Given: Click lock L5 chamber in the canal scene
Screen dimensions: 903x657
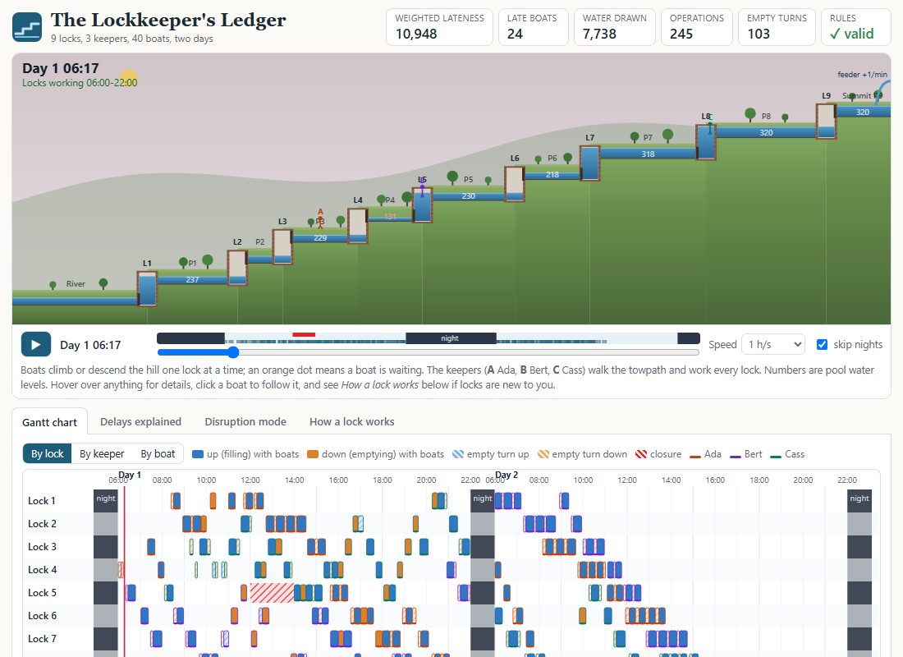Looking at the screenshot, I should coord(423,204).
